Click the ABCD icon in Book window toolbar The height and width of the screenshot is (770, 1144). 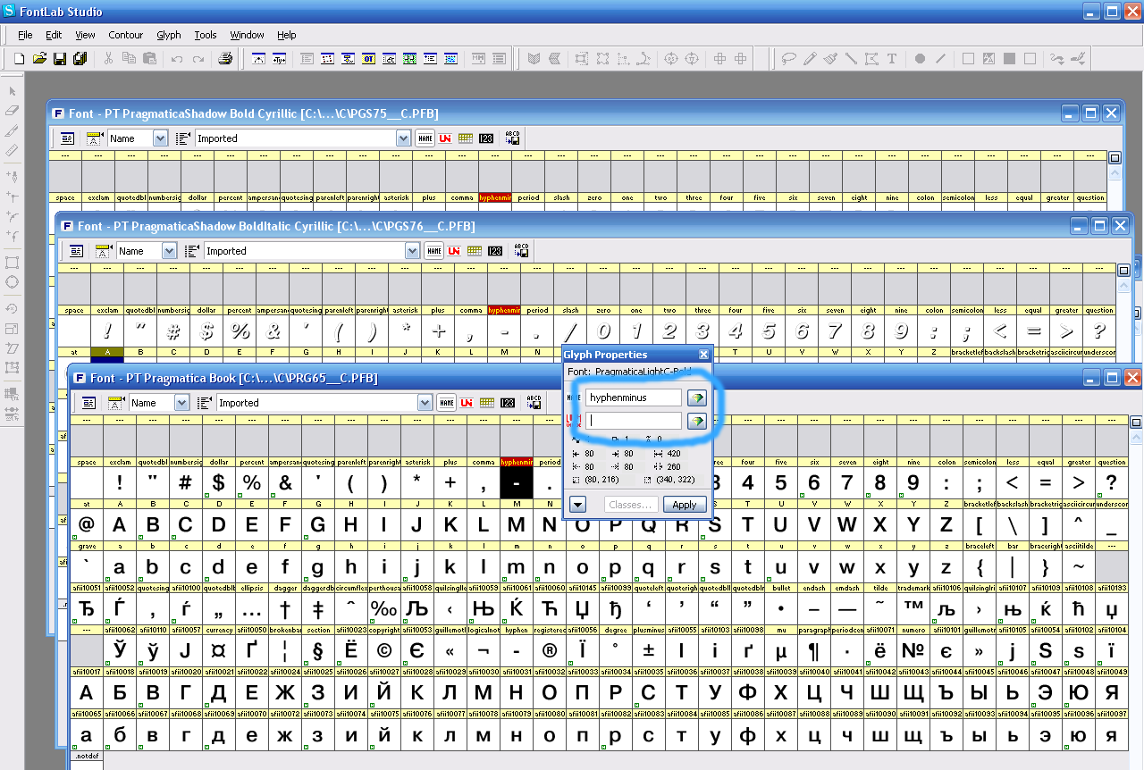[534, 402]
